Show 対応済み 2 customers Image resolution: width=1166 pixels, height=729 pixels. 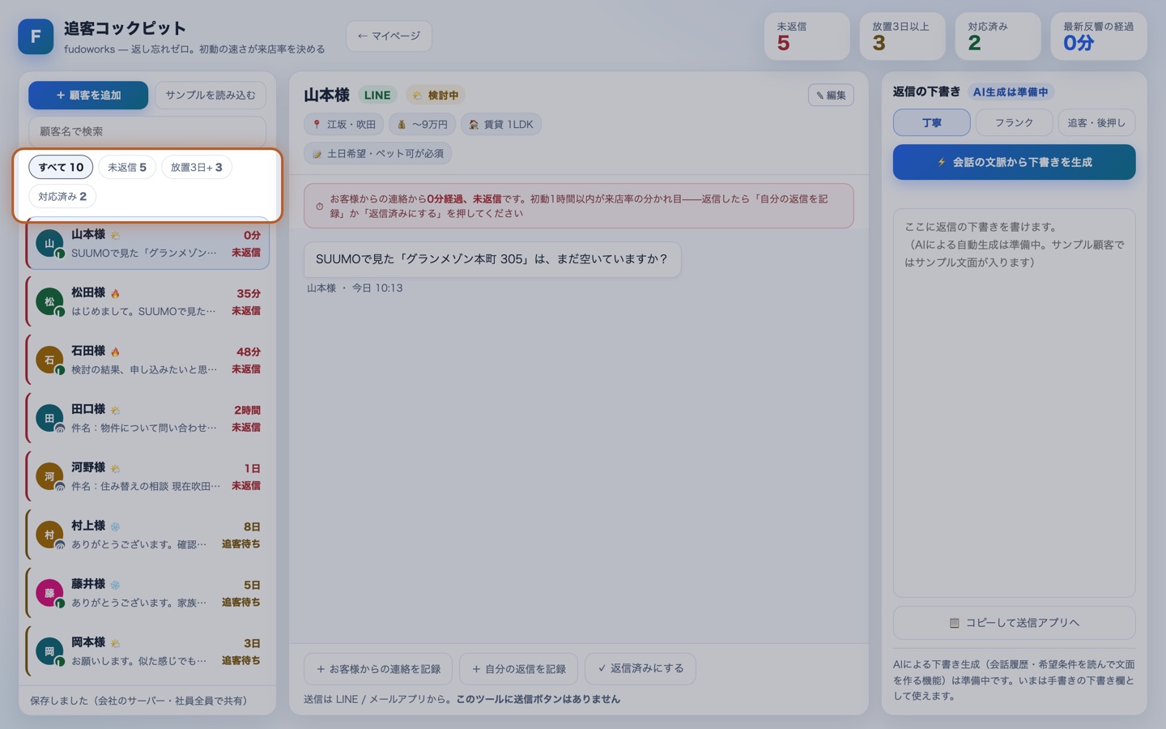point(62,196)
